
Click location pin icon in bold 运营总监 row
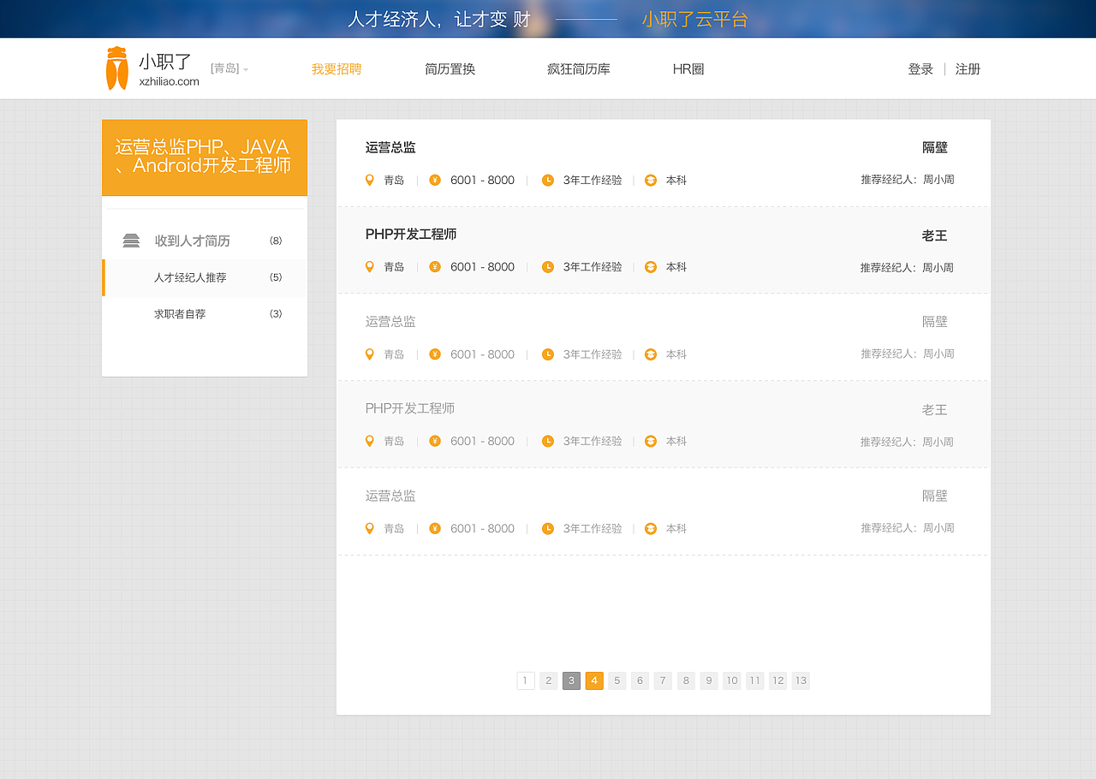tap(370, 180)
